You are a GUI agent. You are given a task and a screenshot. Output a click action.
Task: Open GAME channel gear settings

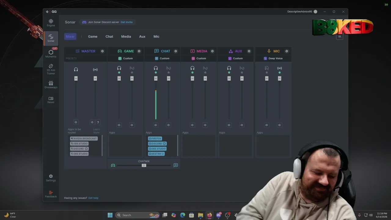pyautogui.click(x=139, y=51)
